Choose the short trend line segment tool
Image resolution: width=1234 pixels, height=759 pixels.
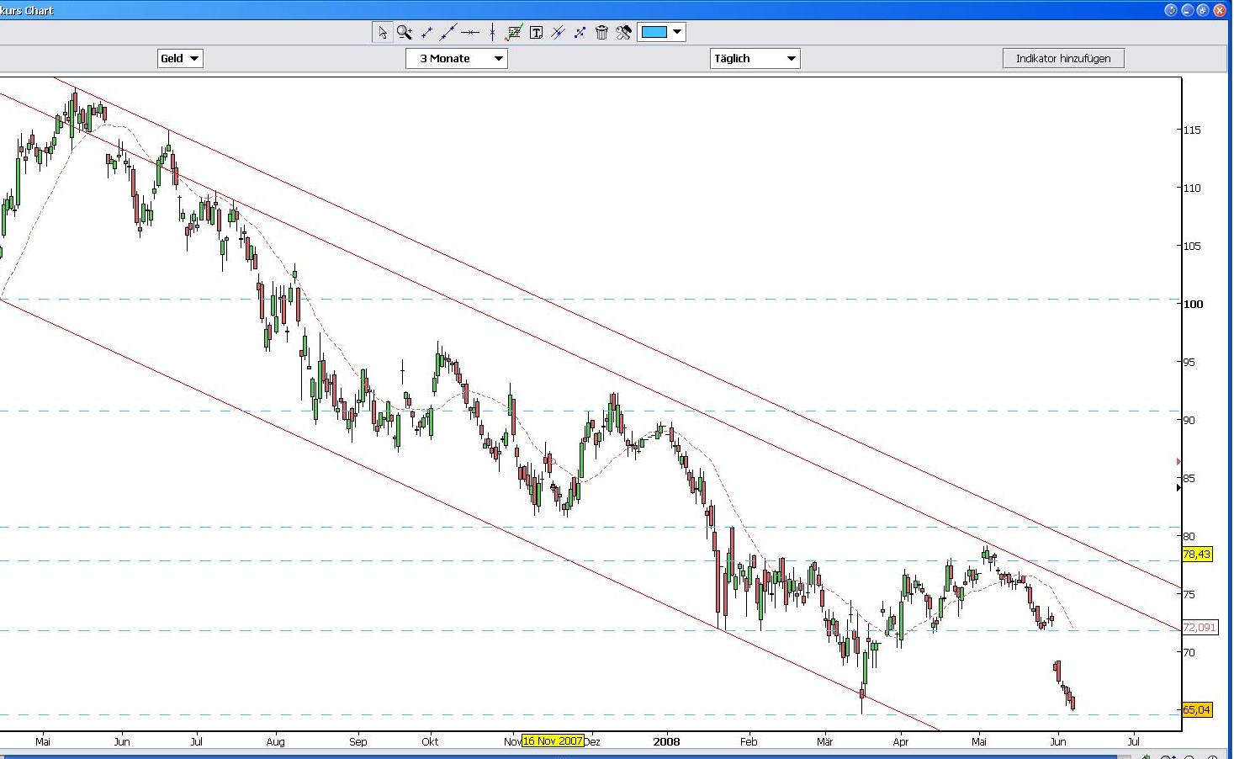pyautogui.click(x=426, y=33)
